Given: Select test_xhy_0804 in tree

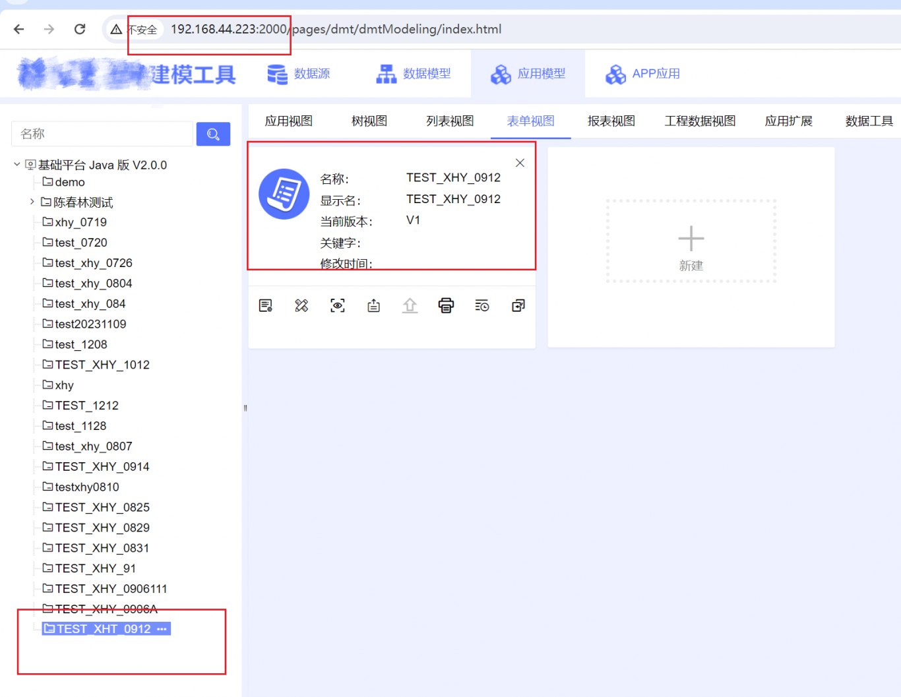Looking at the screenshot, I should click(88, 284).
